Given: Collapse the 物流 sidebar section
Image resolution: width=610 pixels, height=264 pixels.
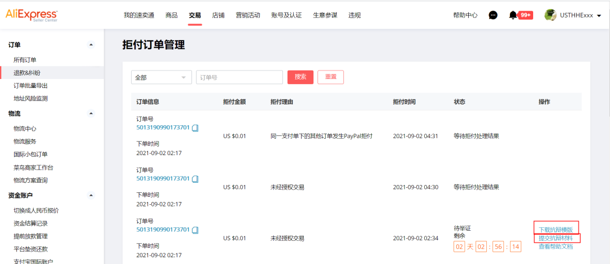Looking at the screenshot, I should [91, 113].
